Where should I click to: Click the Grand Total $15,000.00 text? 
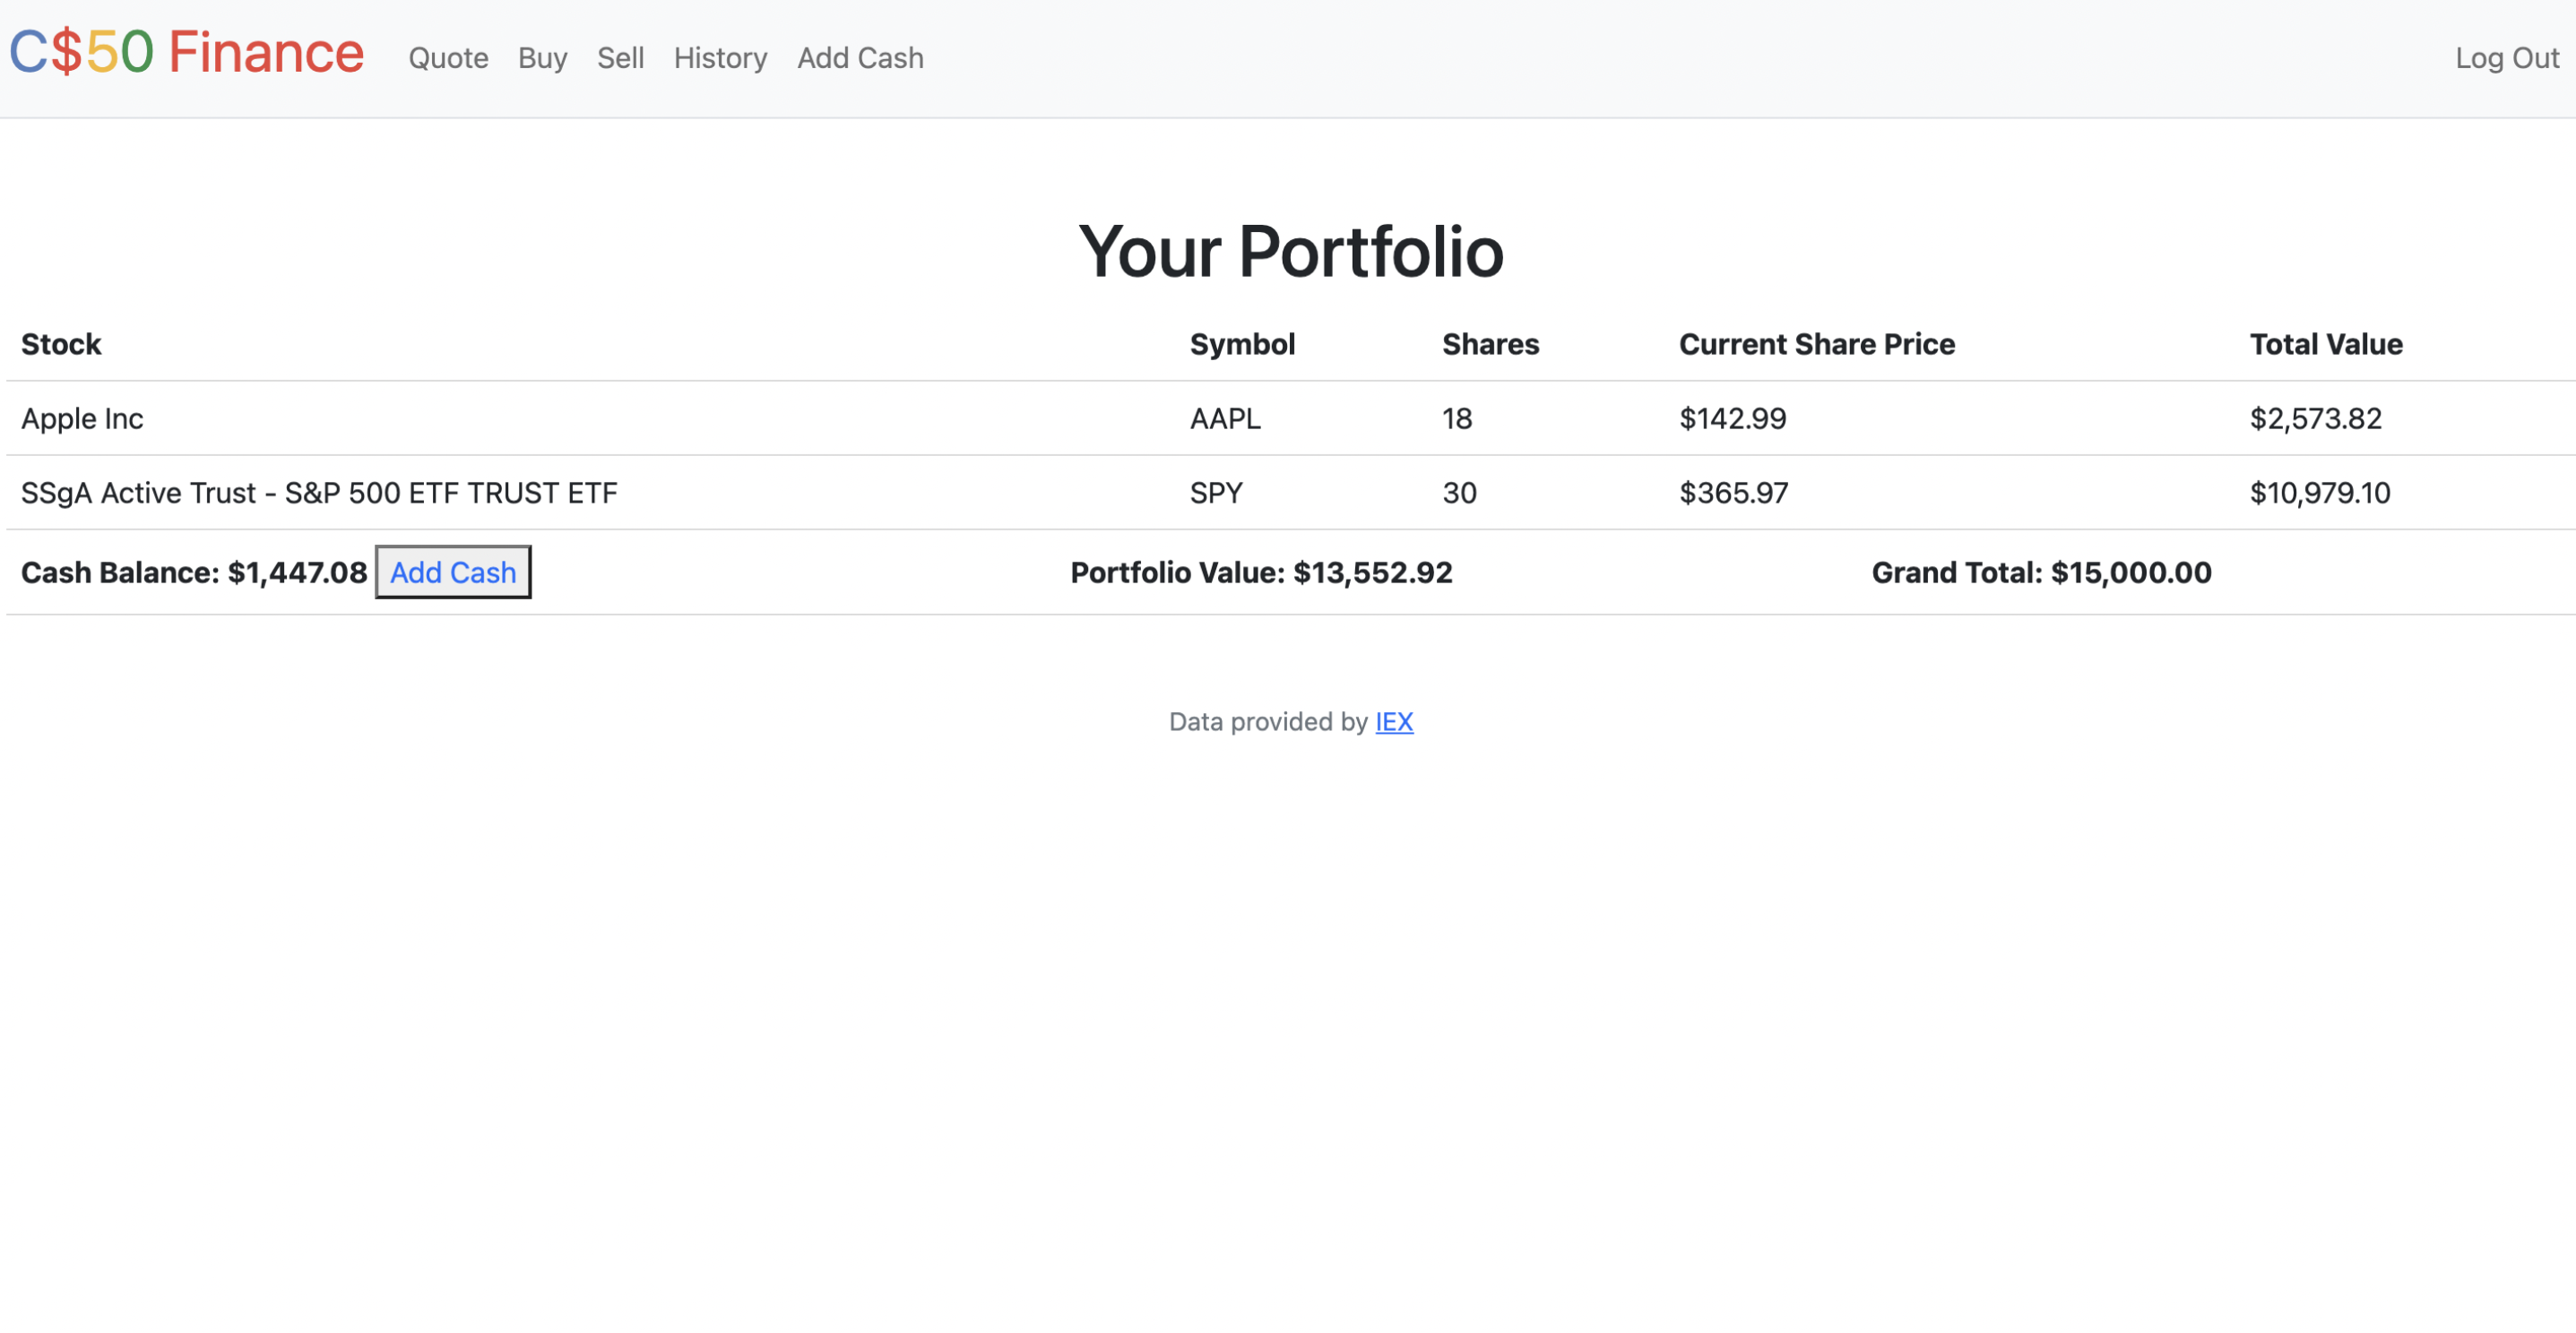[2041, 572]
